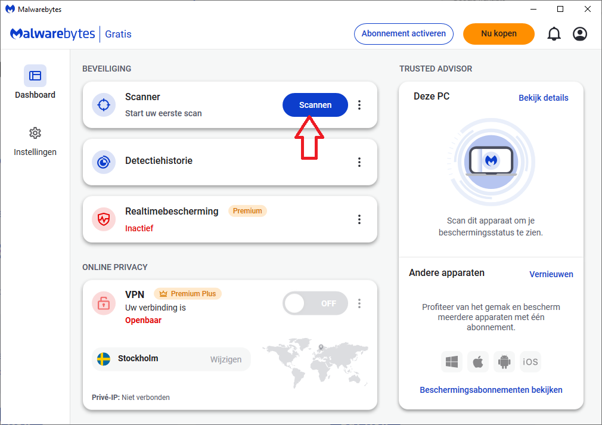
Task: Click the Premium Plus badge on VPN
Action: pos(188,294)
